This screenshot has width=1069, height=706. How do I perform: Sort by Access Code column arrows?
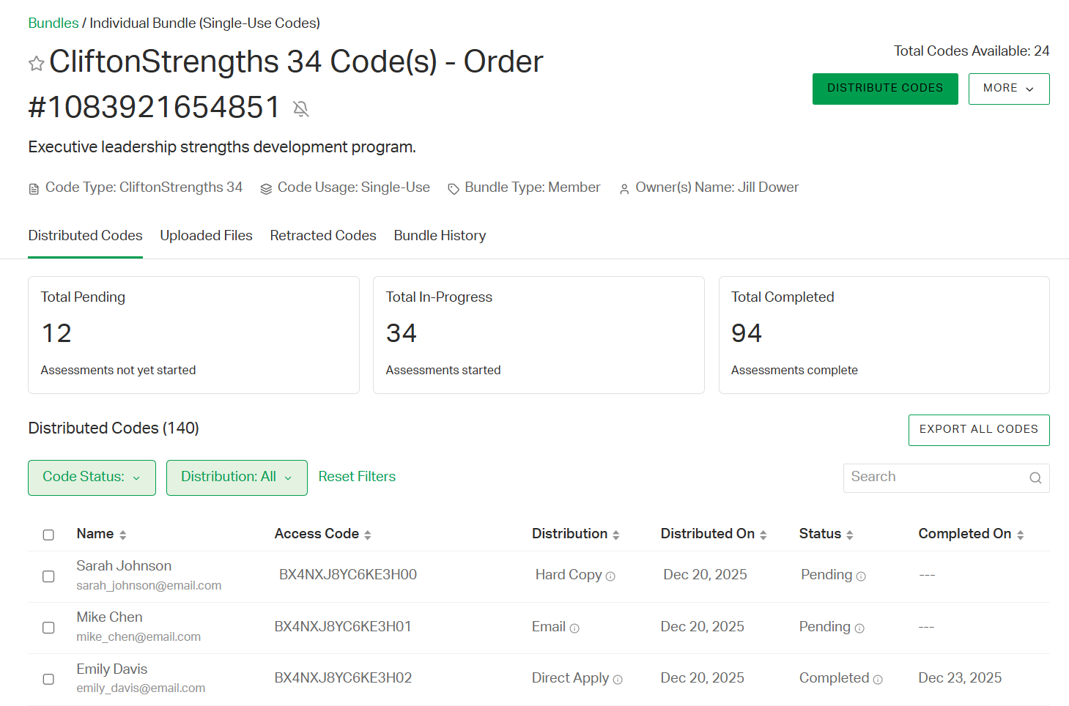point(368,535)
